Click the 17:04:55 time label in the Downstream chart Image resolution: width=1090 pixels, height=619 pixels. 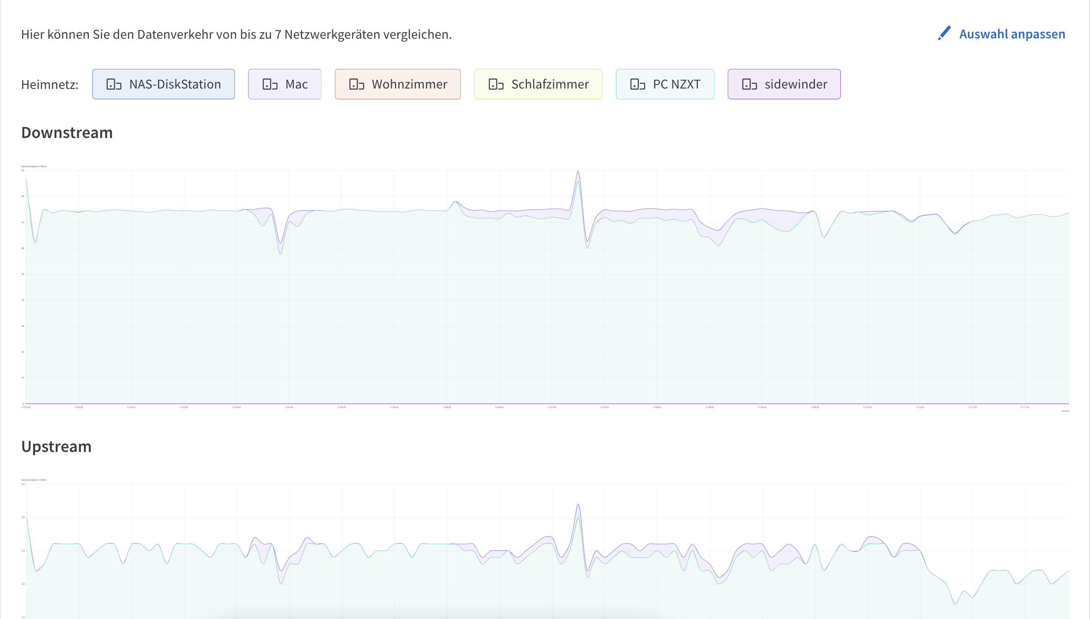[x=289, y=407]
